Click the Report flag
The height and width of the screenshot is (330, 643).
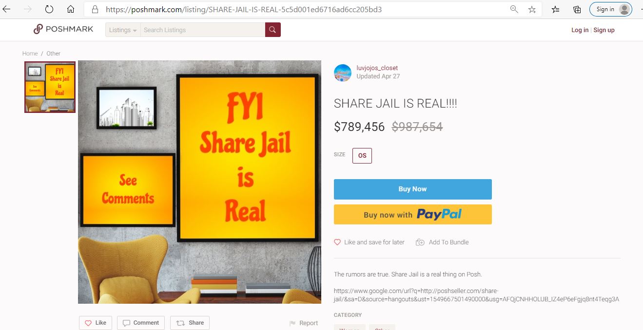[304, 323]
